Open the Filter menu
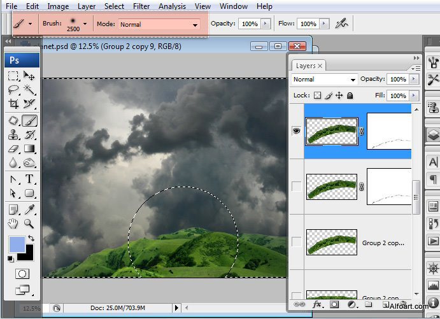 (141, 6)
